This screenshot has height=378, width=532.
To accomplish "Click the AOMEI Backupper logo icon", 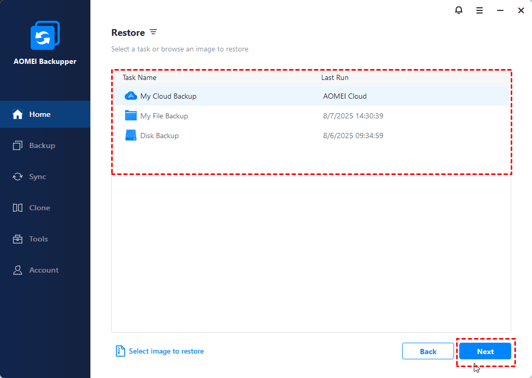I will click(45, 35).
